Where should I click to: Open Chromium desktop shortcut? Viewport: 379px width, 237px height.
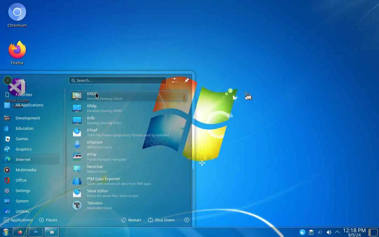point(17,15)
